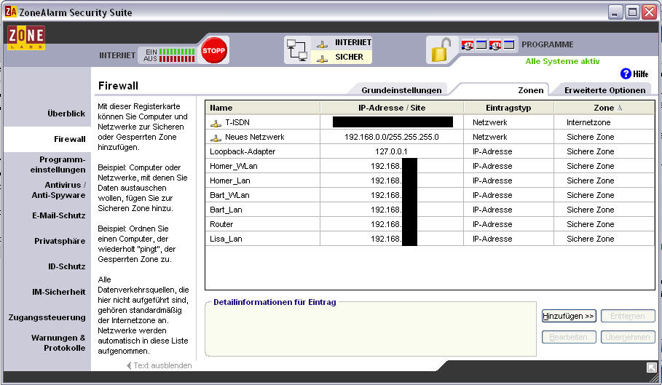Select the Lisa_Lan entry
The image size is (662, 385).
click(x=226, y=239)
